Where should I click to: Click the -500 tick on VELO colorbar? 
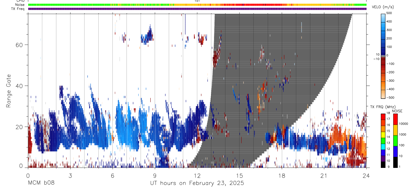pyautogui.click(x=390, y=98)
